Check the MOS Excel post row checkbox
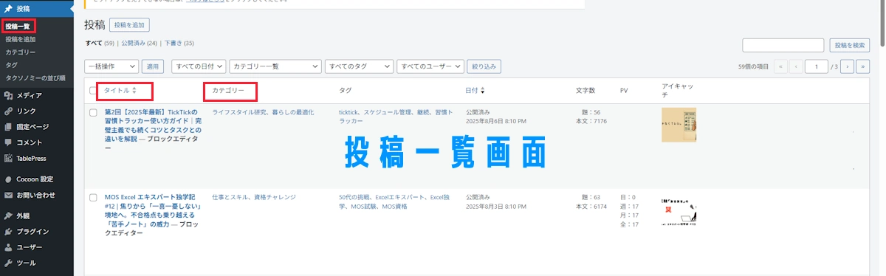Viewport: 886px width, 276px height. pos(93,198)
